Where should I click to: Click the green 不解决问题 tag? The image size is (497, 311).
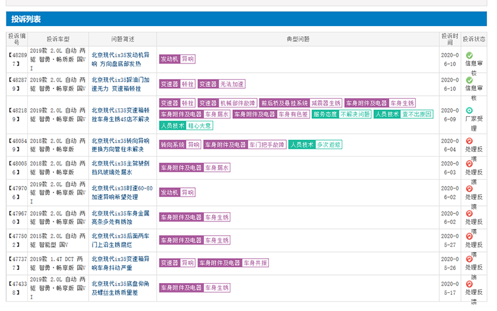355,114
